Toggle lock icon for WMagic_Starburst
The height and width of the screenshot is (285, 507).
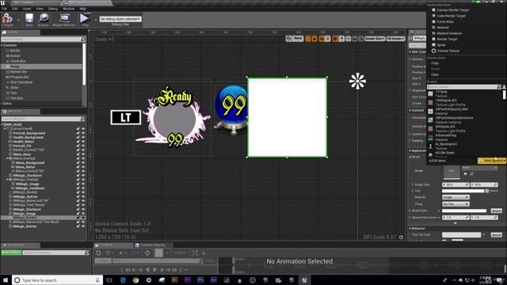(x=78, y=176)
